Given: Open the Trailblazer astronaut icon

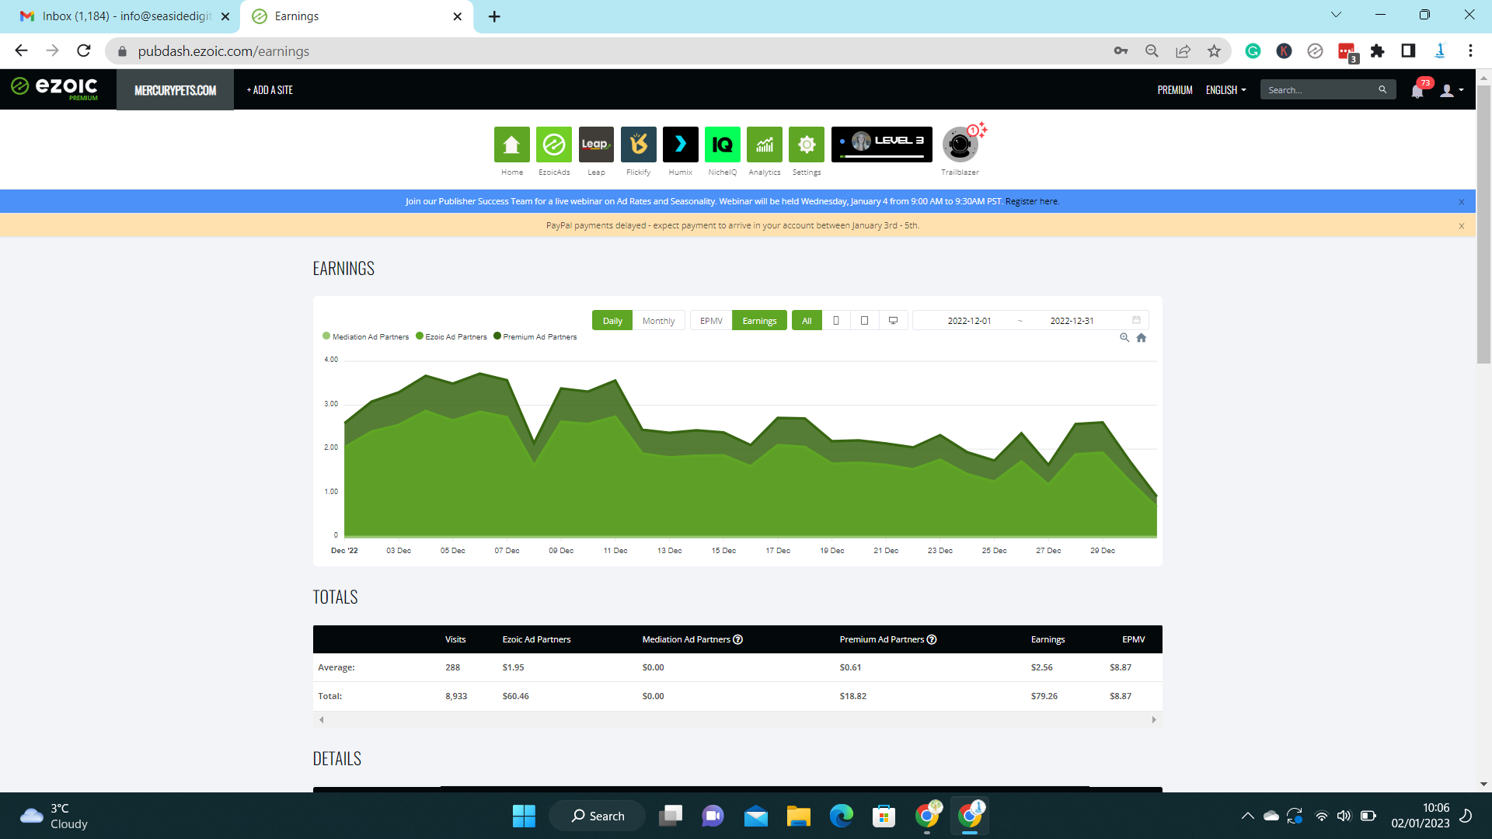Looking at the screenshot, I should coord(960,144).
